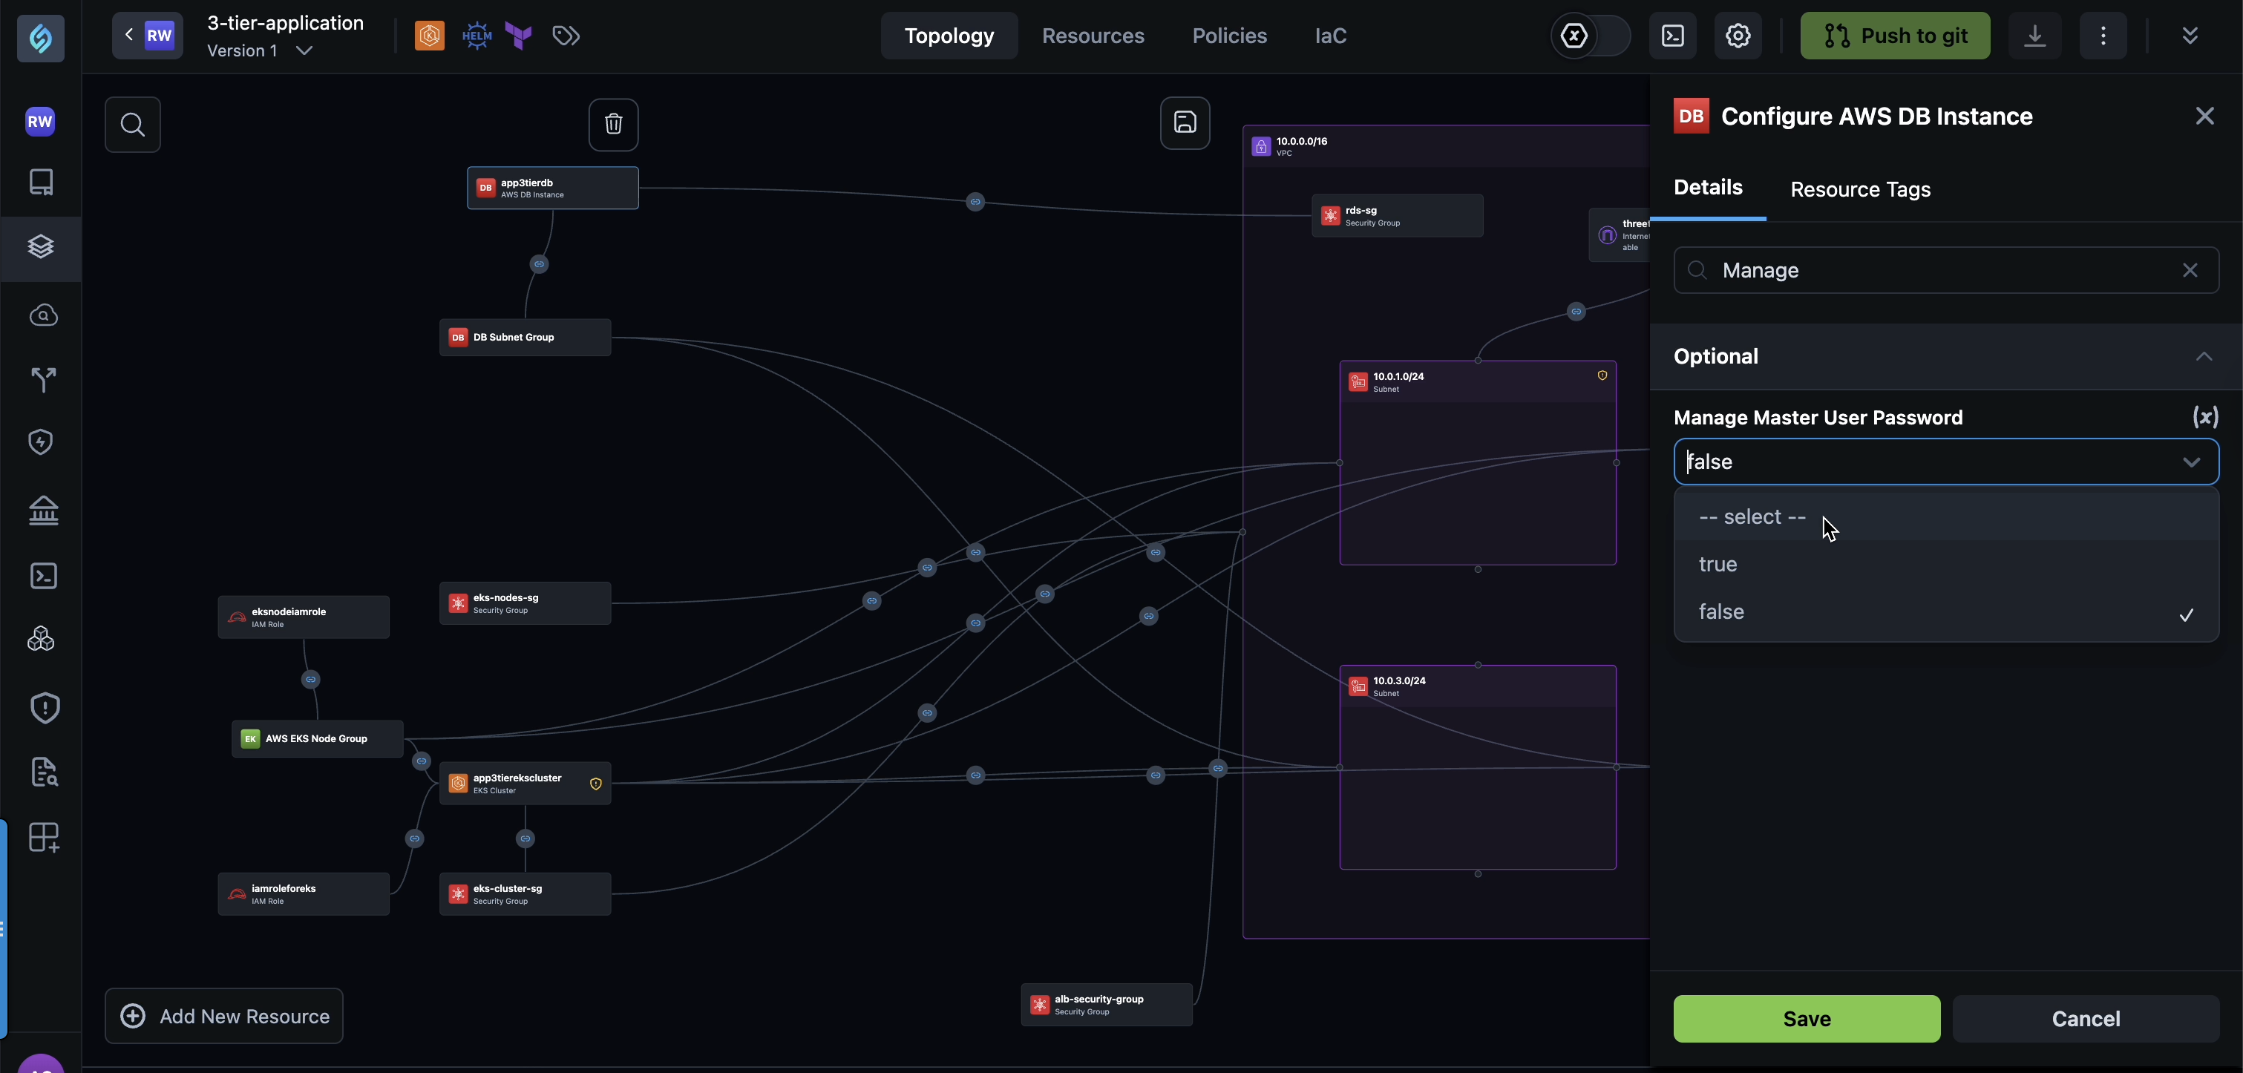Open the Policies tab
This screenshot has height=1073, width=2243.
[x=1228, y=36]
